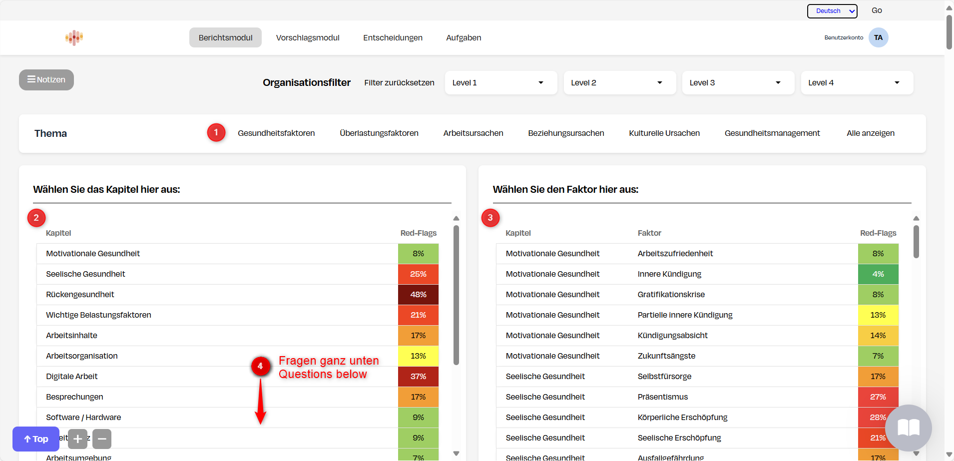
Task: Click the Filter zurücksetzen link
Action: (399, 82)
